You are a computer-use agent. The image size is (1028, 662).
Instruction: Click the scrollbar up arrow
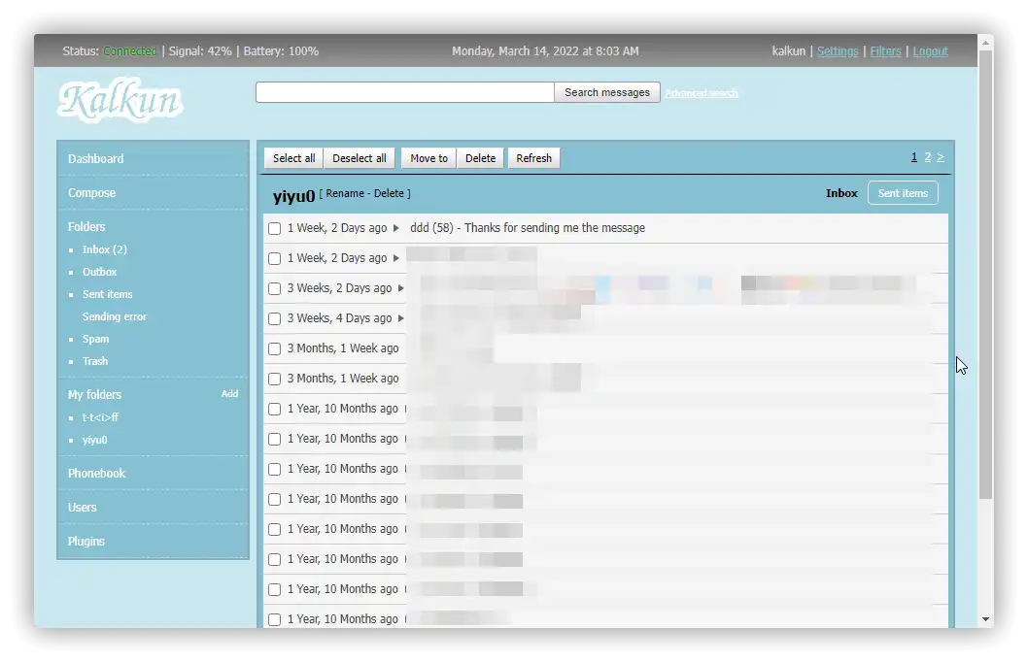click(x=985, y=42)
